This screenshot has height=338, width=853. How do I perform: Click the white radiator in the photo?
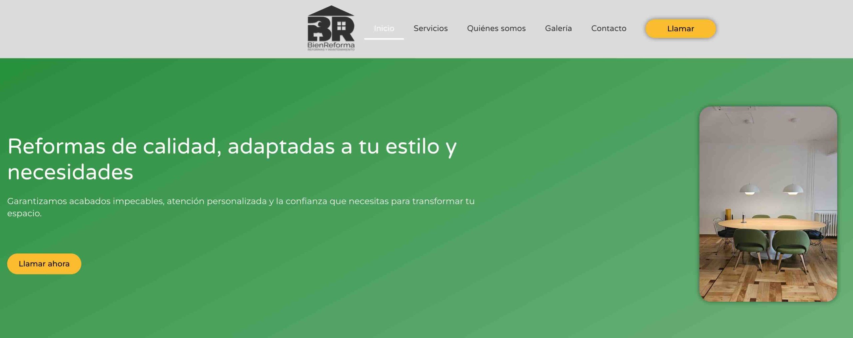tap(827, 223)
